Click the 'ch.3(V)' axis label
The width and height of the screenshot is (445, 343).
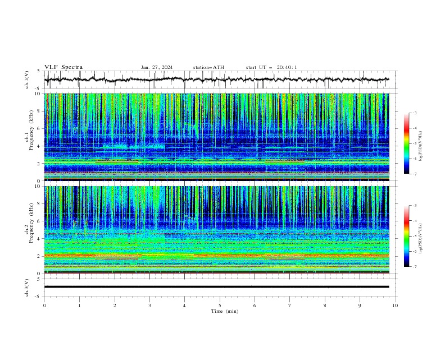[x=27, y=288]
